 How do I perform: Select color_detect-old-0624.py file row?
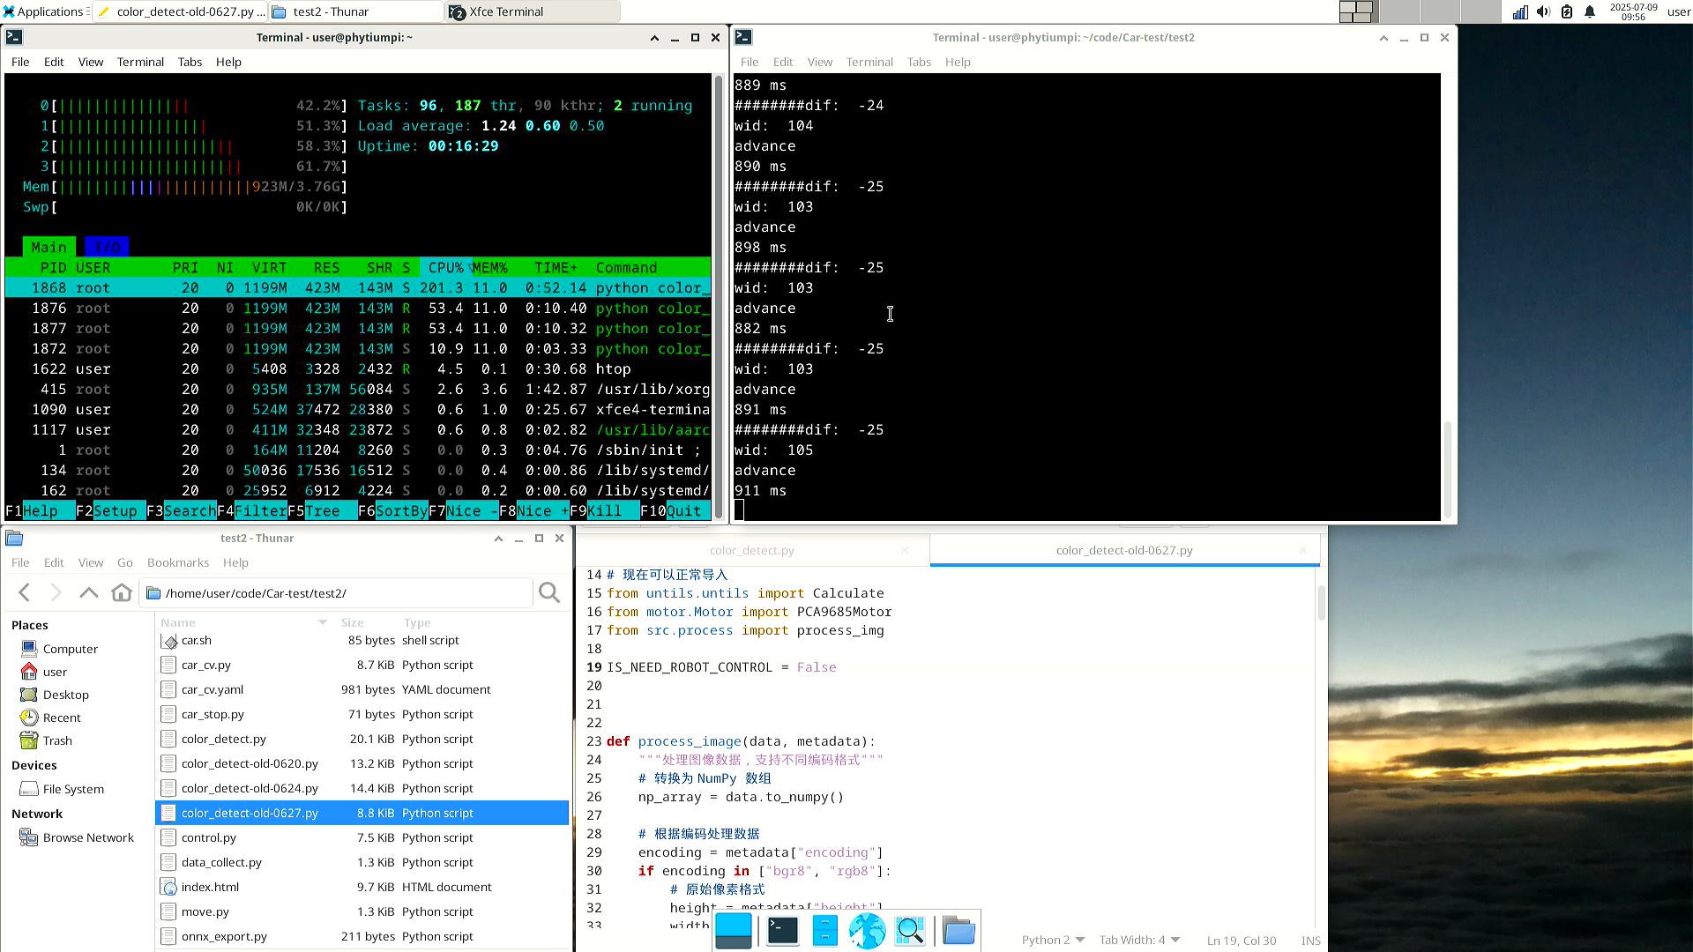[362, 788]
